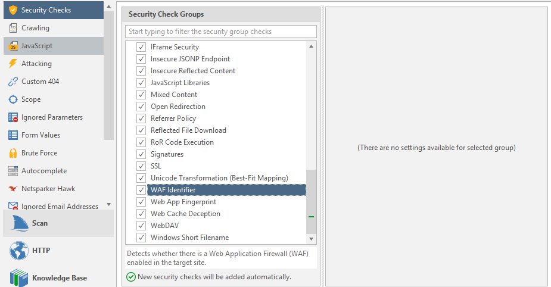Viewport: 551px width, 287px height.
Task: Select the Crawling sidebar icon
Action: pos(13,28)
